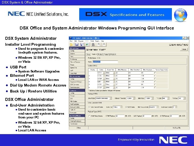Open Codec dropdown for priority row 4
This screenshot has width=194, height=146.
pos(104,82)
